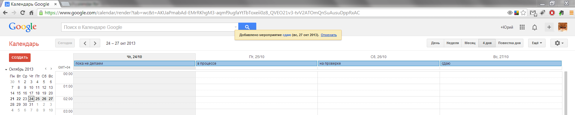
Task: Go to next period with right chevron
Action: click(95, 43)
